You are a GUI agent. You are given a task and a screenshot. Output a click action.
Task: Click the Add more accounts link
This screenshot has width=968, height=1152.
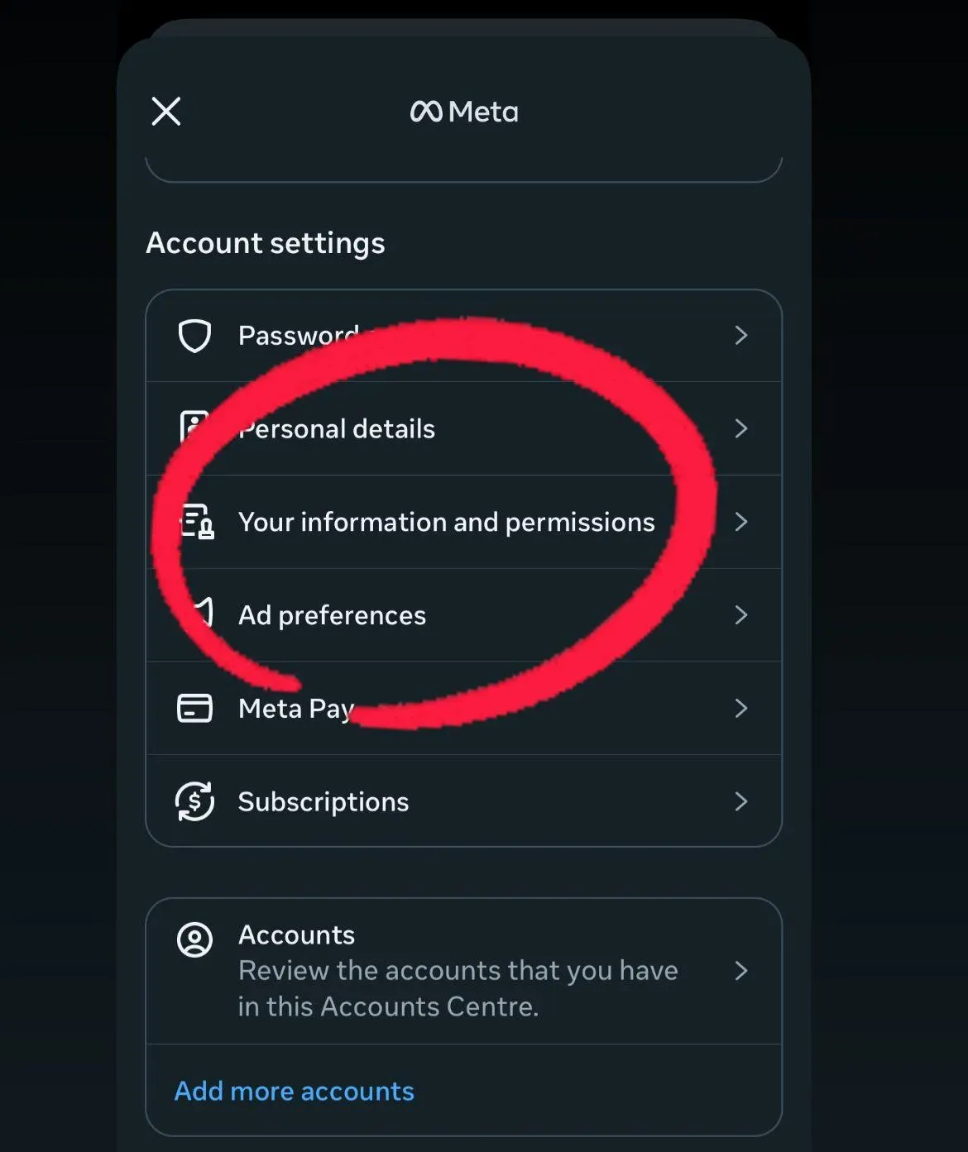295,1091
